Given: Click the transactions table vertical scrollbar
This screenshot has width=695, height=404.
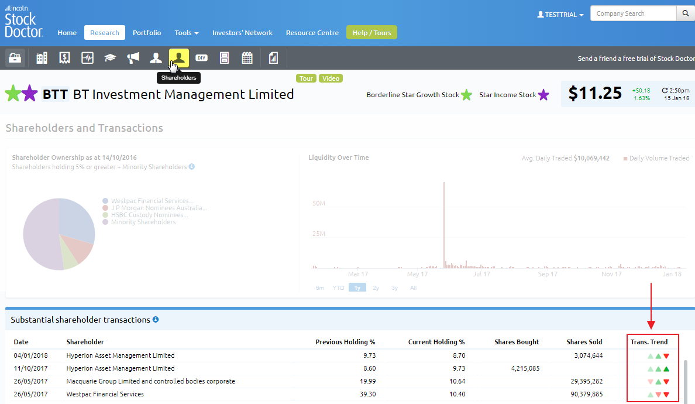Looking at the screenshot, I should click(x=687, y=381).
